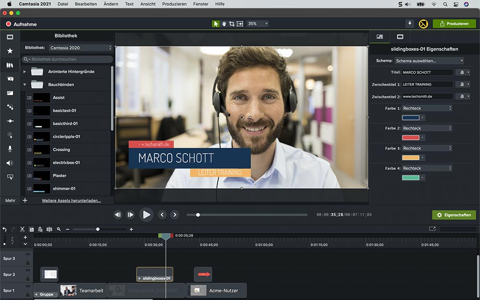The image size is (480, 300).
Task: Switch to the film strip properties tab
Action: pos(400,37)
